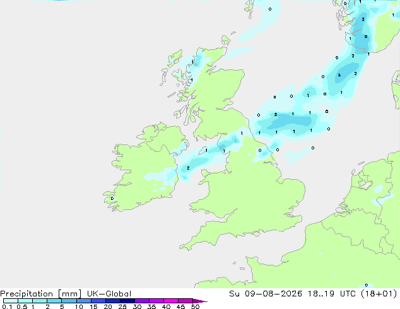
Task: Click the "Su 09-08-2026" date text
Action: click(x=266, y=294)
